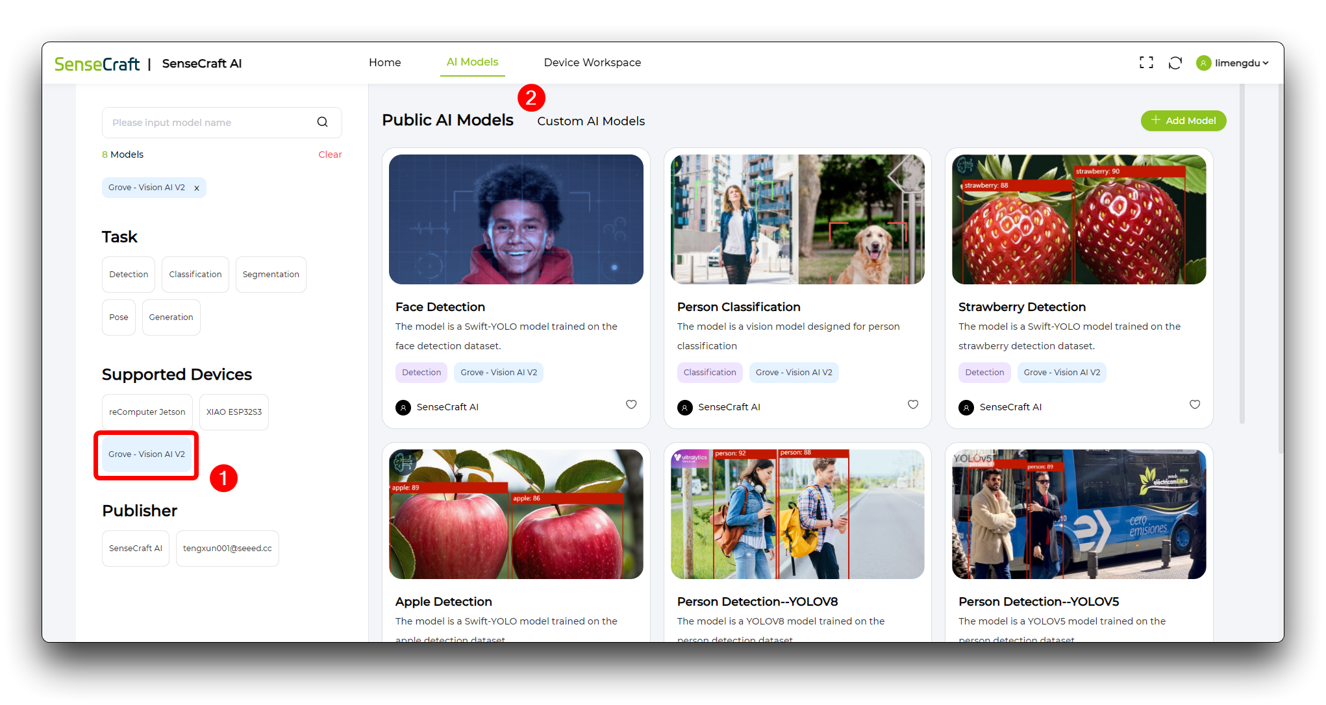The image size is (1326, 705).
Task: Click the Strawberry Detection title
Action: tap(1022, 307)
